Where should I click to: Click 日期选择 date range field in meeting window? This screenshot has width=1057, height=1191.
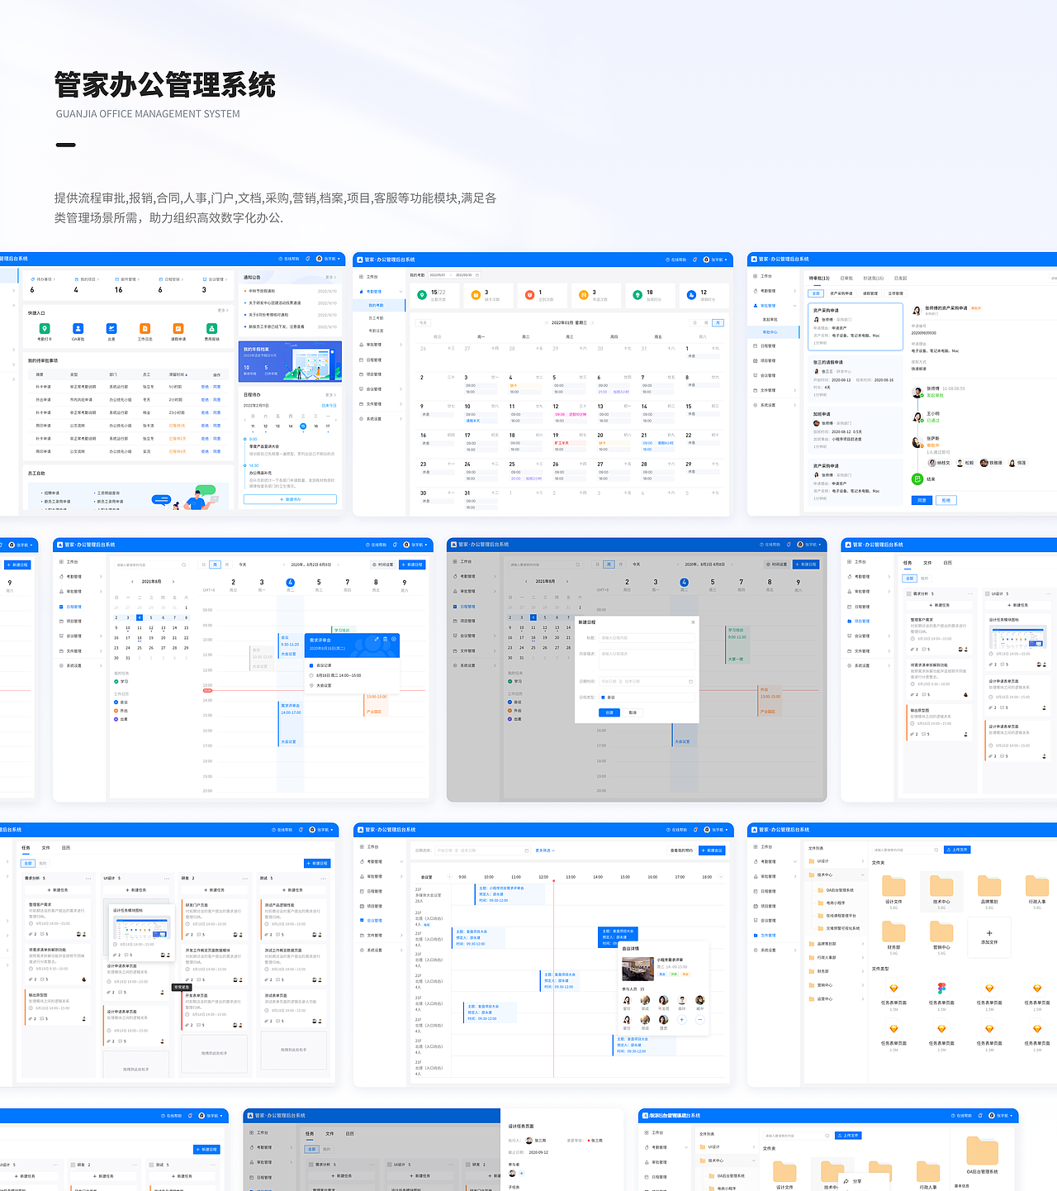pos(482,850)
